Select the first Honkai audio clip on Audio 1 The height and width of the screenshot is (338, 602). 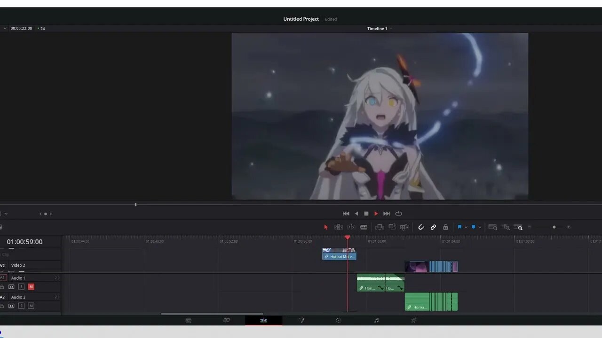click(x=371, y=283)
